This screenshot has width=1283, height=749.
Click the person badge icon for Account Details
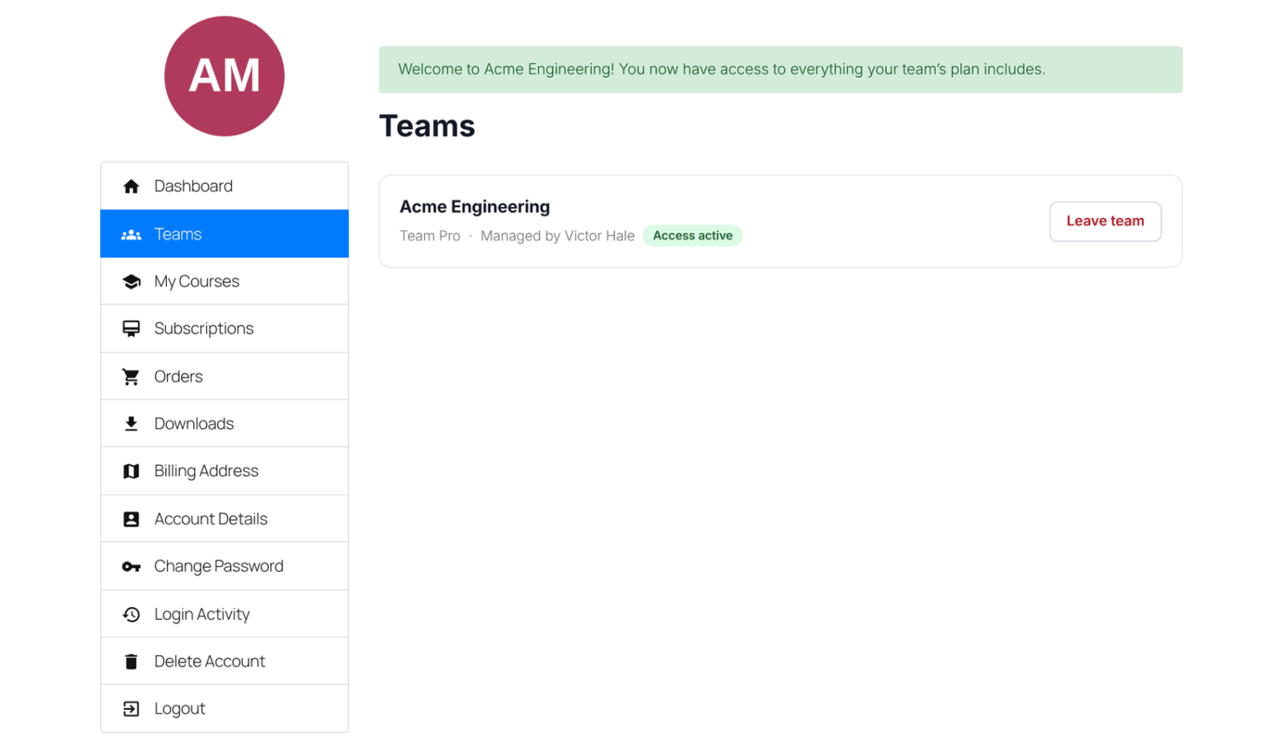tap(131, 519)
